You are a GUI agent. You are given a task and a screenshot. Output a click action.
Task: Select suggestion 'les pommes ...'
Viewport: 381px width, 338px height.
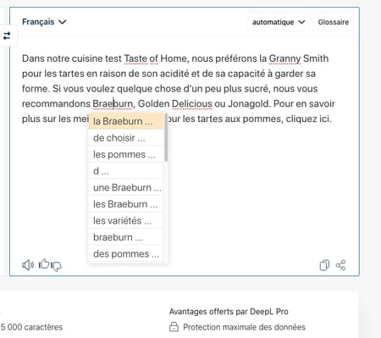(125, 154)
